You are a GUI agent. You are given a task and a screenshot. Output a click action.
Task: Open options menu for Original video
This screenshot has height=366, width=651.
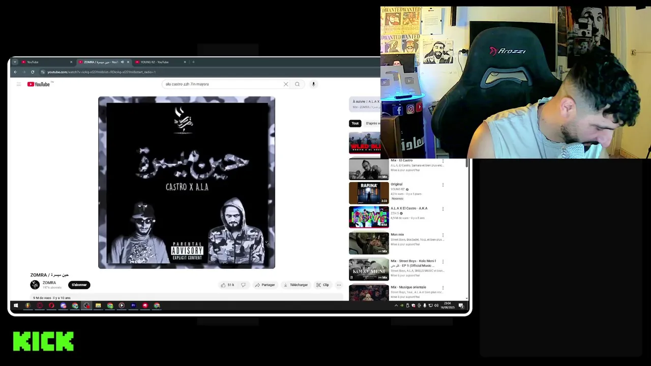click(x=442, y=185)
